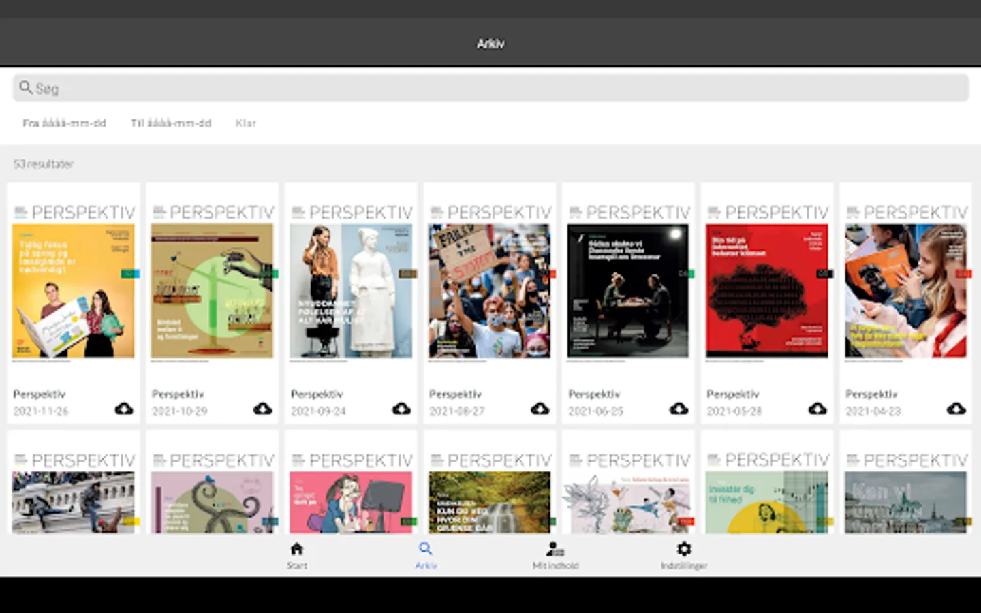The width and height of the screenshot is (981, 613).
Task: Open the 2021-08-27 issue cover with protesters
Action: click(489, 291)
